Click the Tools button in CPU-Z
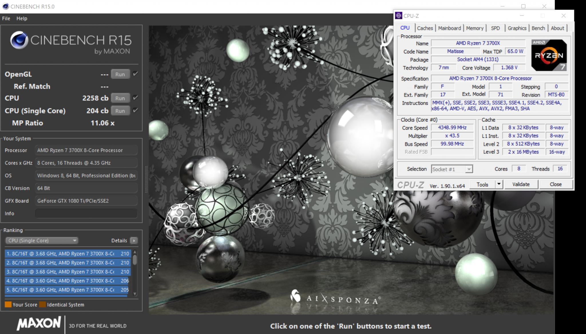 point(482,184)
